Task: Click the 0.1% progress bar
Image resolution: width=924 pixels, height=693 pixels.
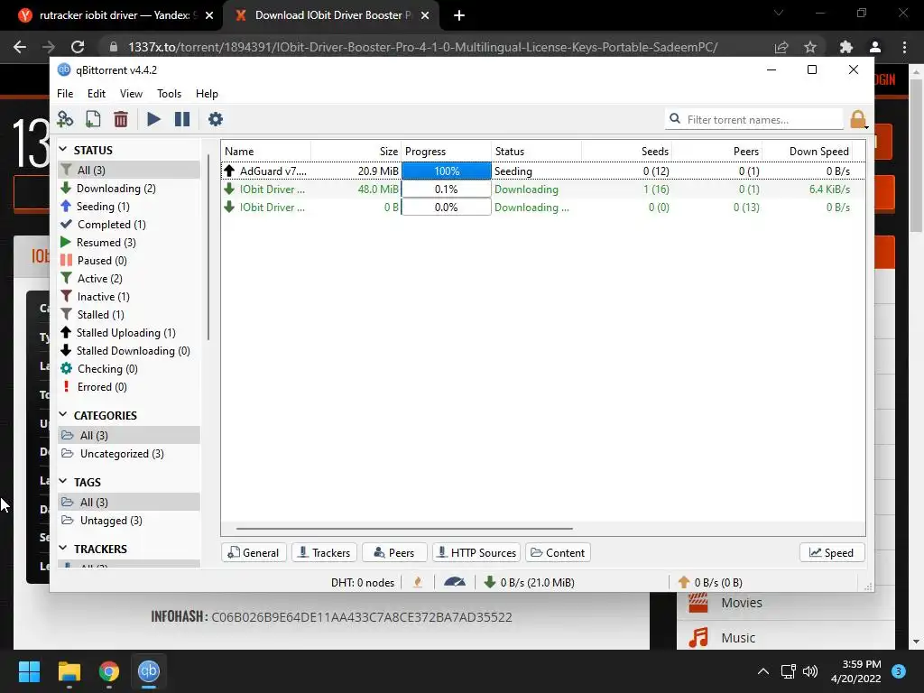Action: tap(447, 189)
